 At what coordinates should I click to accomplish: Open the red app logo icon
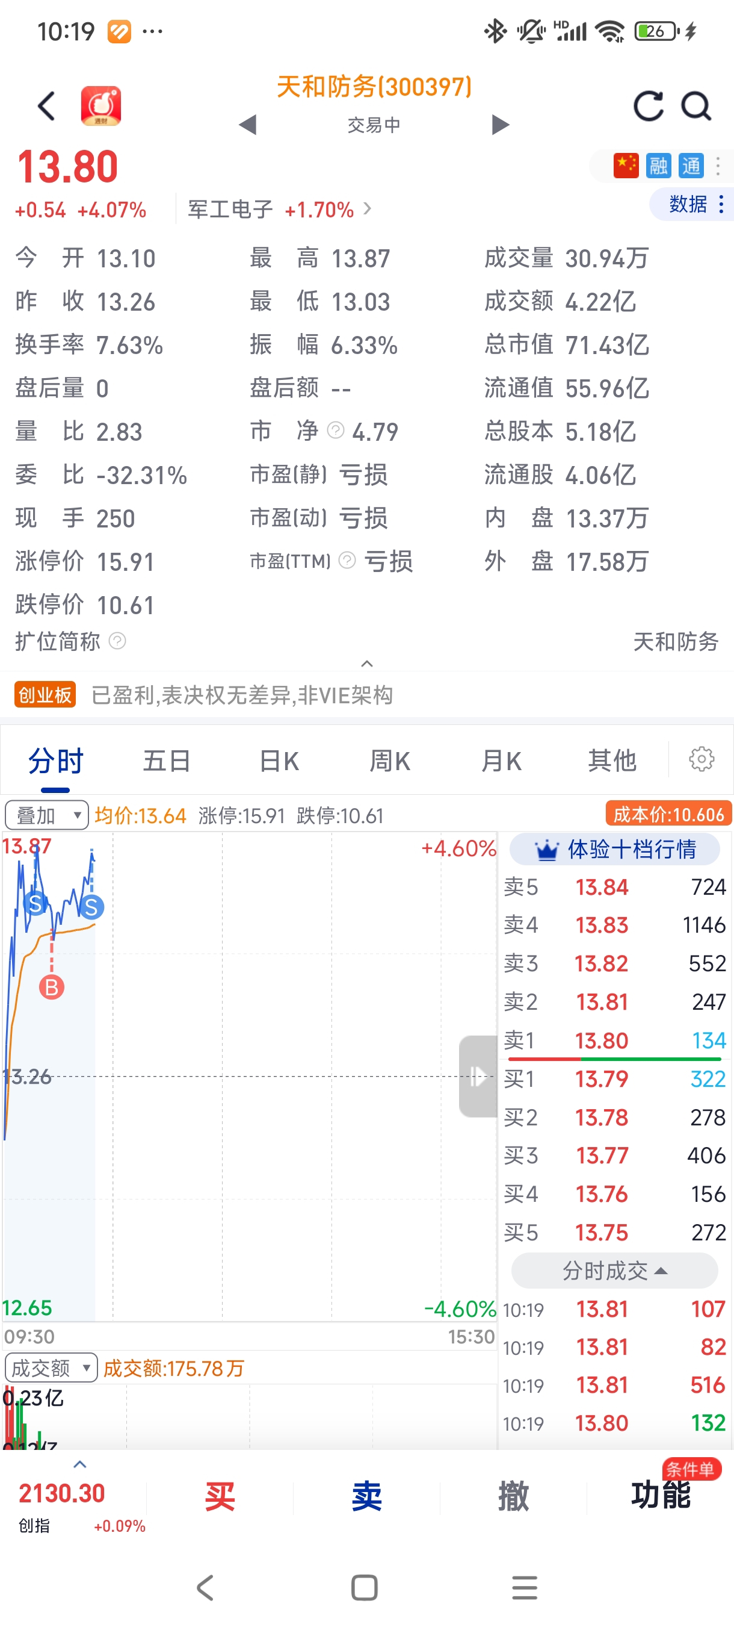[100, 106]
